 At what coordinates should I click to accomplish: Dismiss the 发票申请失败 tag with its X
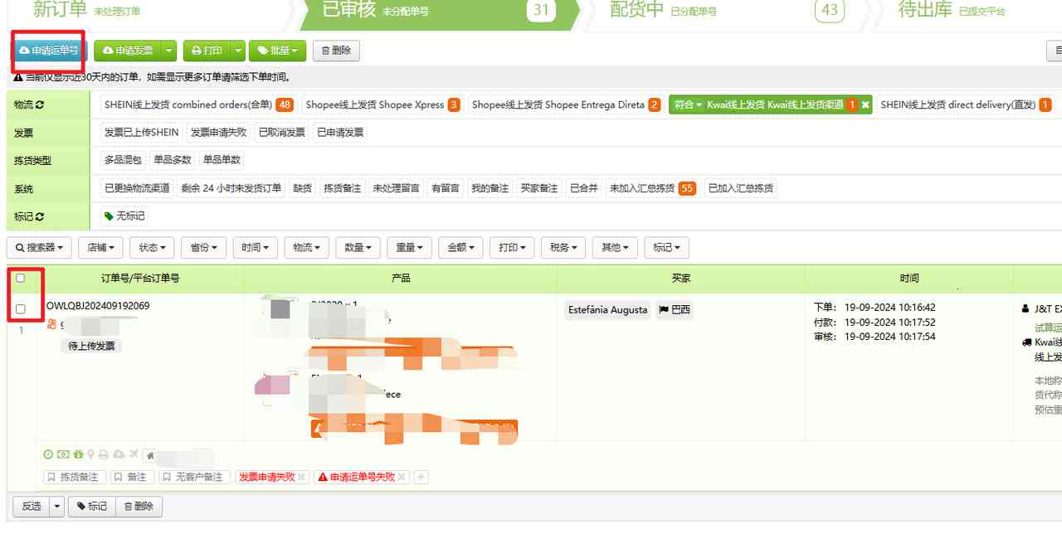(301, 478)
